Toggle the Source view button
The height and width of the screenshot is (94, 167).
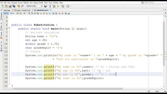click(6, 13)
